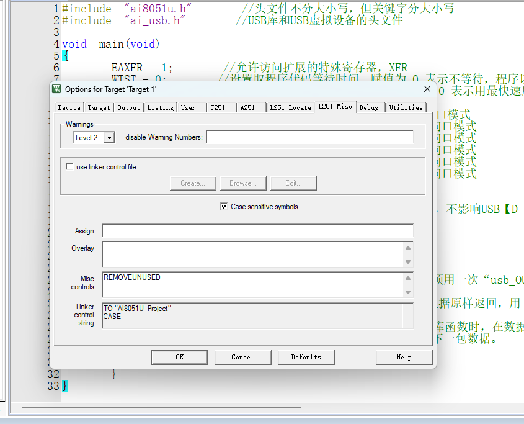Click into the Assign input field

(x=257, y=230)
